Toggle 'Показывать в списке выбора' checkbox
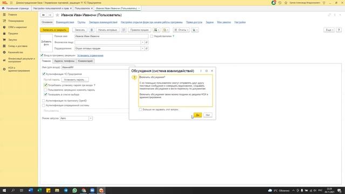Image resolution: width=345 pixels, height=194 pixels. [45, 94]
